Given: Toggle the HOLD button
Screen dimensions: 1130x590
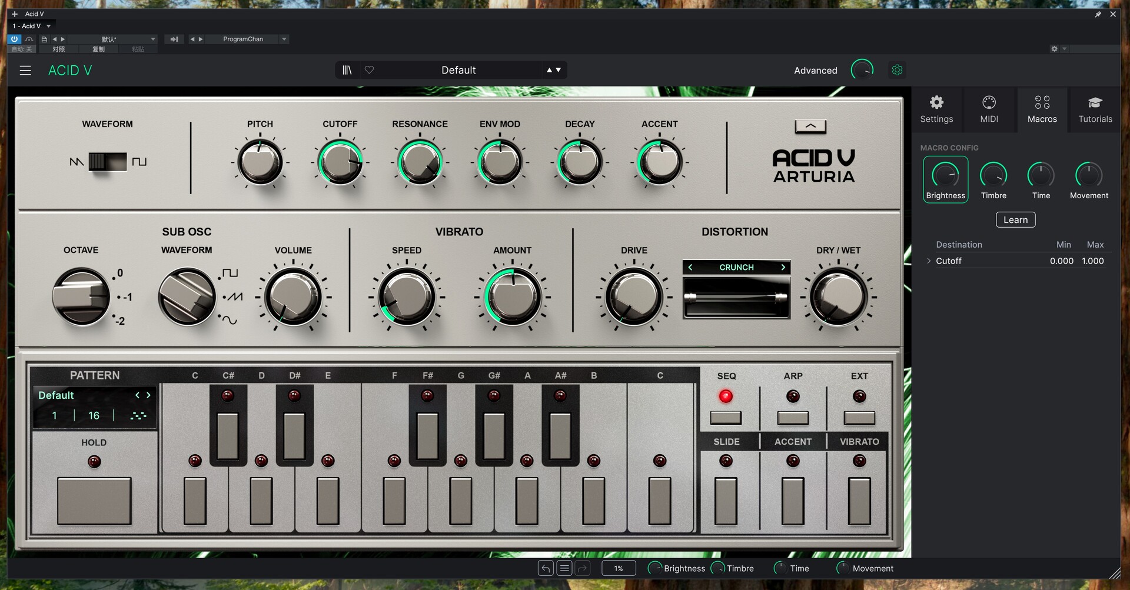Looking at the screenshot, I should (94, 501).
